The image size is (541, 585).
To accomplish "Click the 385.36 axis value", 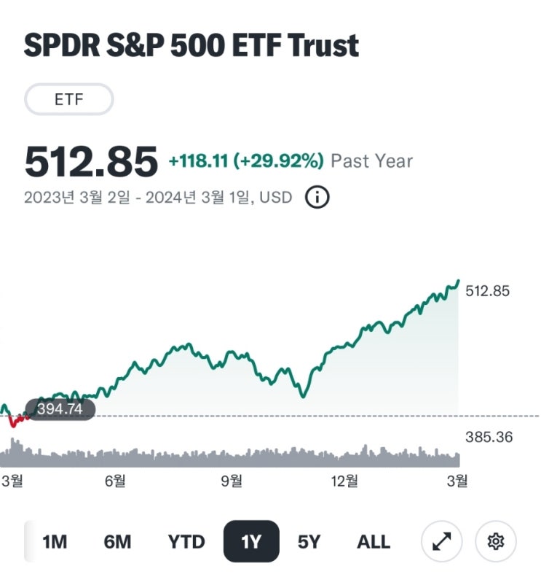I will point(488,438).
